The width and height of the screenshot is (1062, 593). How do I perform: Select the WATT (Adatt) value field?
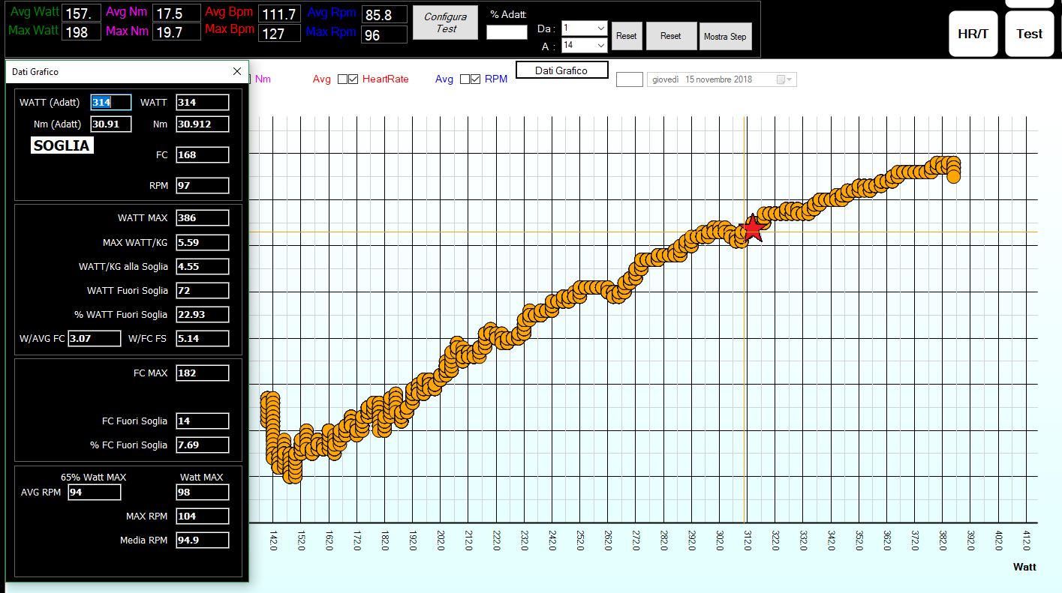coord(111,103)
